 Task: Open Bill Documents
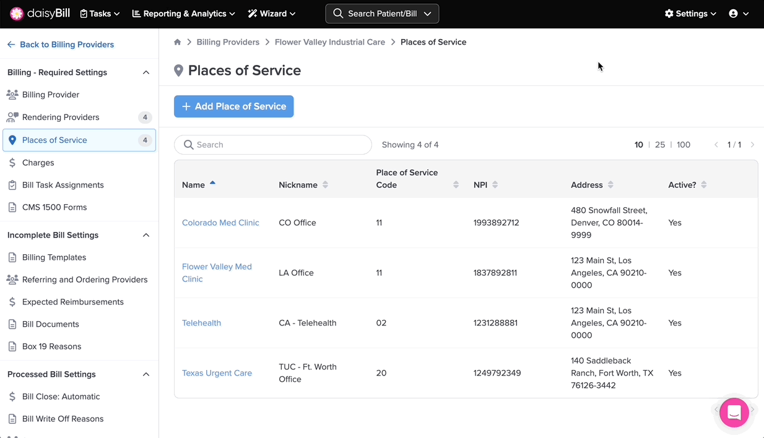[x=79, y=324]
